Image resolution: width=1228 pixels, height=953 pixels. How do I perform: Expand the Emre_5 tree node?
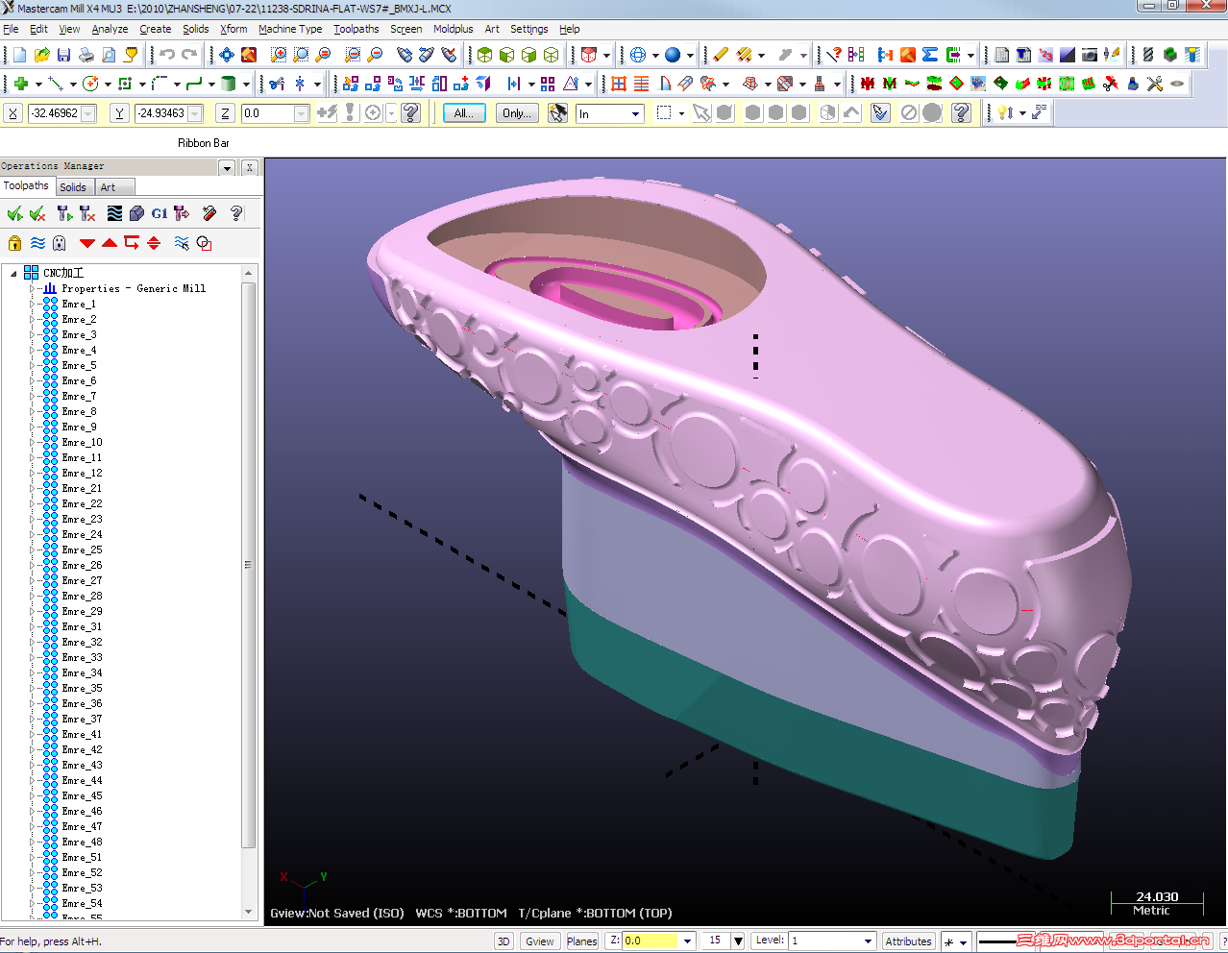[x=32, y=365]
